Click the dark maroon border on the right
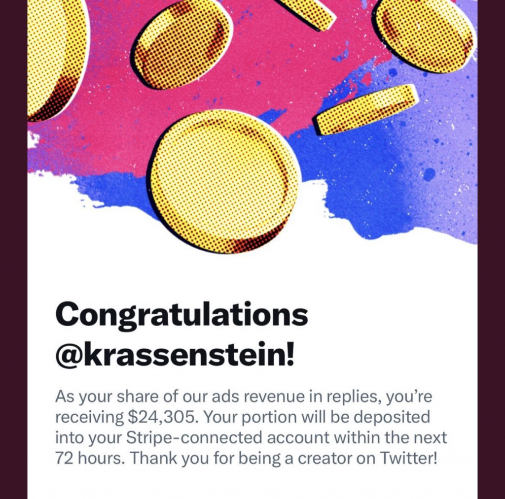The width and height of the screenshot is (505, 499). point(491,249)
